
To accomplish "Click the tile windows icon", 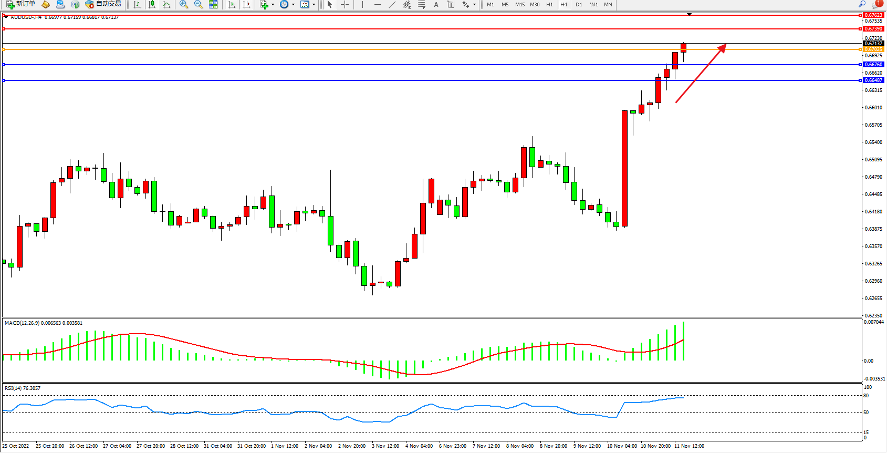I will (213, 4).
